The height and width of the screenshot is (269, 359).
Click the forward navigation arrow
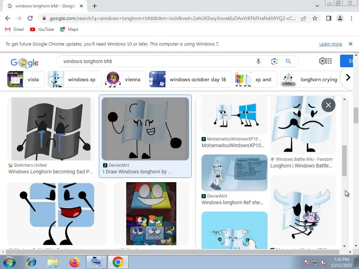tap(19, 18)
